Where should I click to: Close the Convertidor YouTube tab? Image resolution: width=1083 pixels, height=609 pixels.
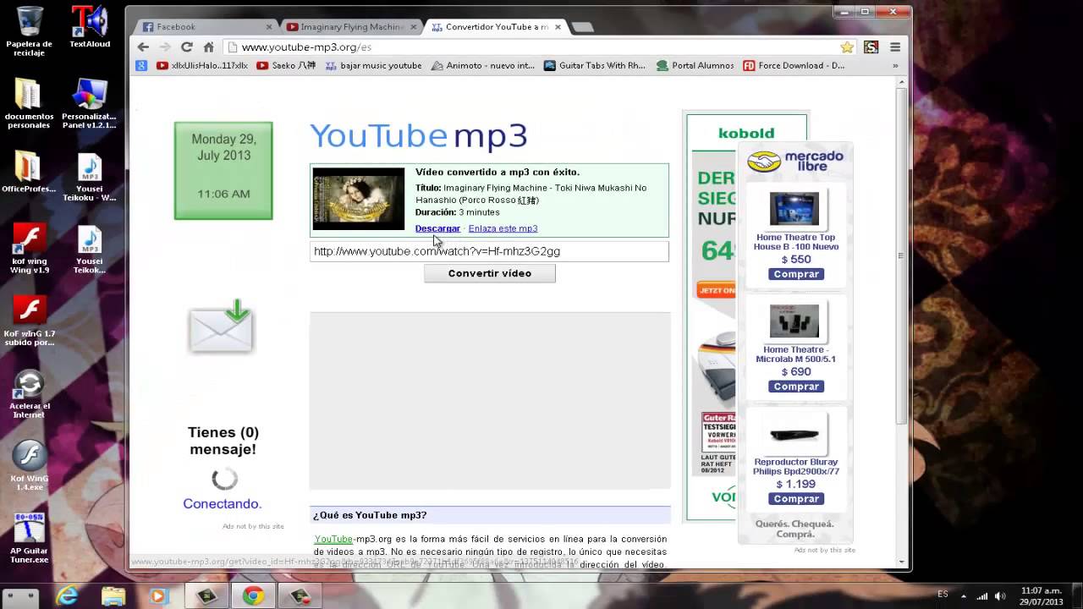[558, 27]
